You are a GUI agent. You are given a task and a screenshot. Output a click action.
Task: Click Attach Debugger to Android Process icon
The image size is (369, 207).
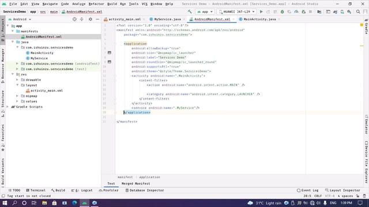click(x=304, y=11)
